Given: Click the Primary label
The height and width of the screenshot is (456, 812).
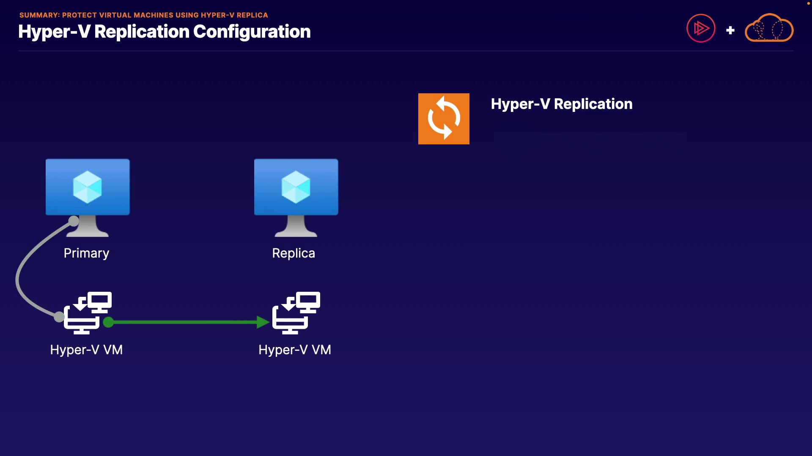Looking at the screenshot, I should tap(86, 253).
